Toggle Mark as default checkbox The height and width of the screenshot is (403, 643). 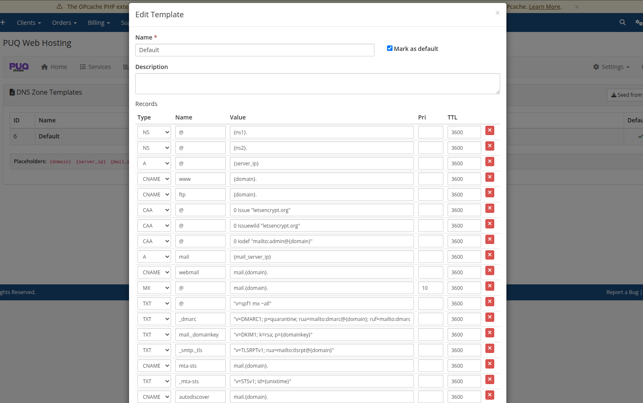pos(390,48)
